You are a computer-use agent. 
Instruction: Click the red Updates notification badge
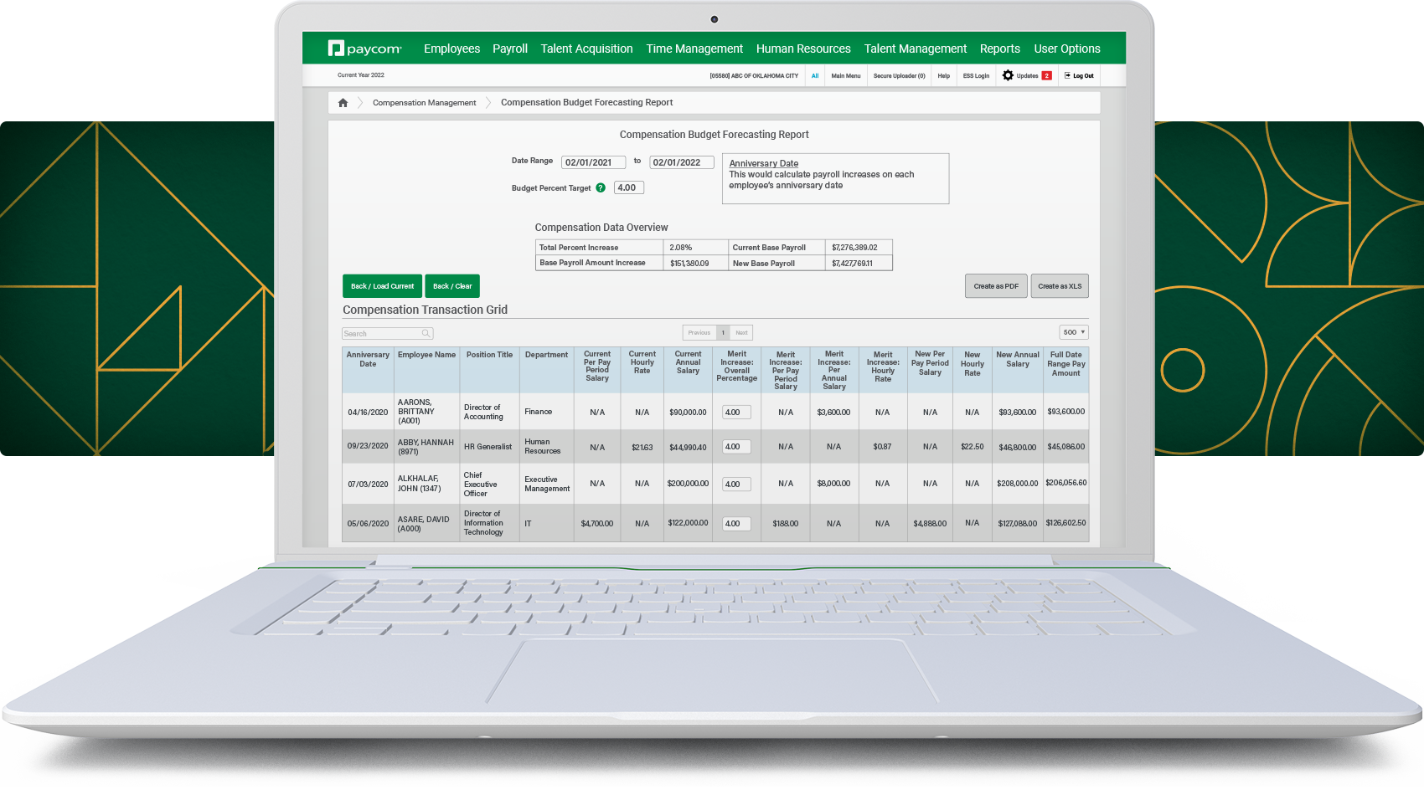1046,76
